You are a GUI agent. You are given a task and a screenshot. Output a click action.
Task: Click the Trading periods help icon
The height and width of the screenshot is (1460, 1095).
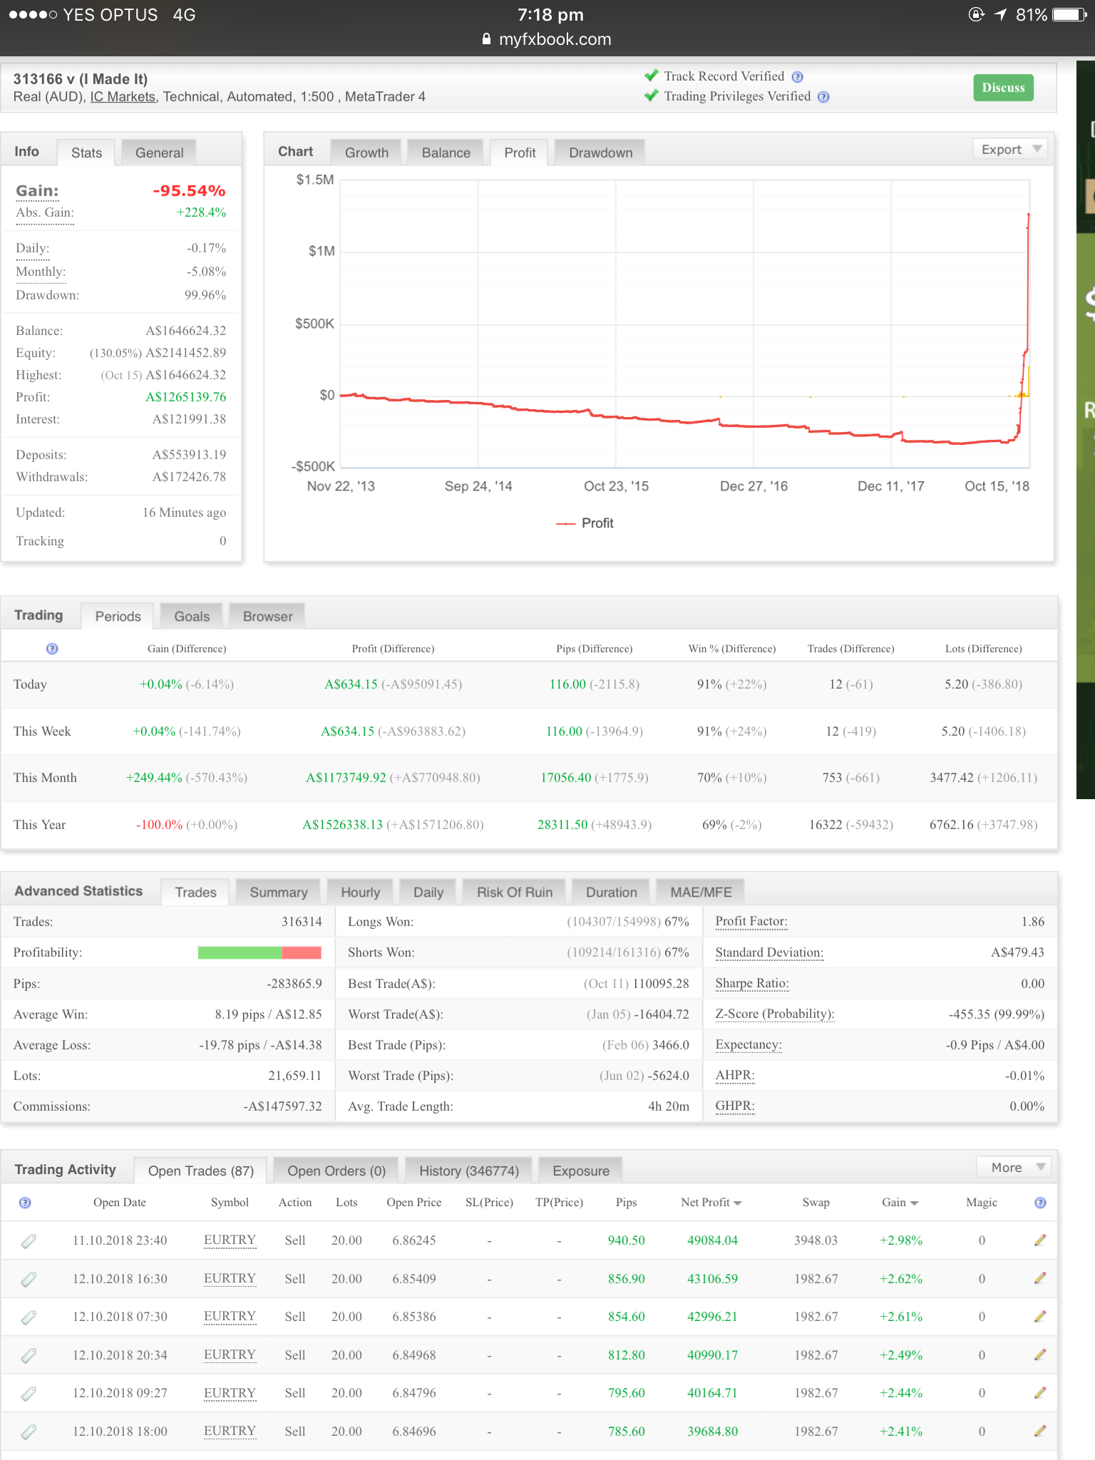[52, 649]
